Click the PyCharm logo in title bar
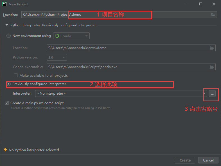Viewport: 221px width, 166px height. (4, 4)
